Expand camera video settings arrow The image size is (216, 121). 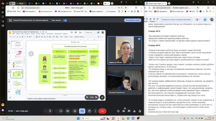56,111
